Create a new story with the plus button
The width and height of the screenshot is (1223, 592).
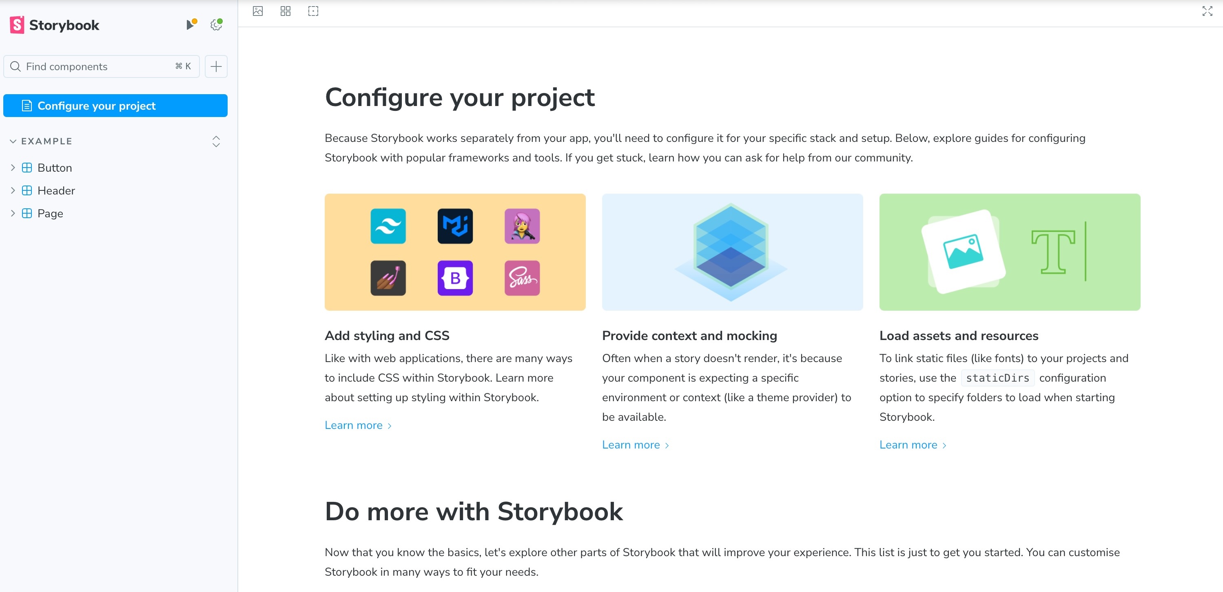click(x=215, y=66)
